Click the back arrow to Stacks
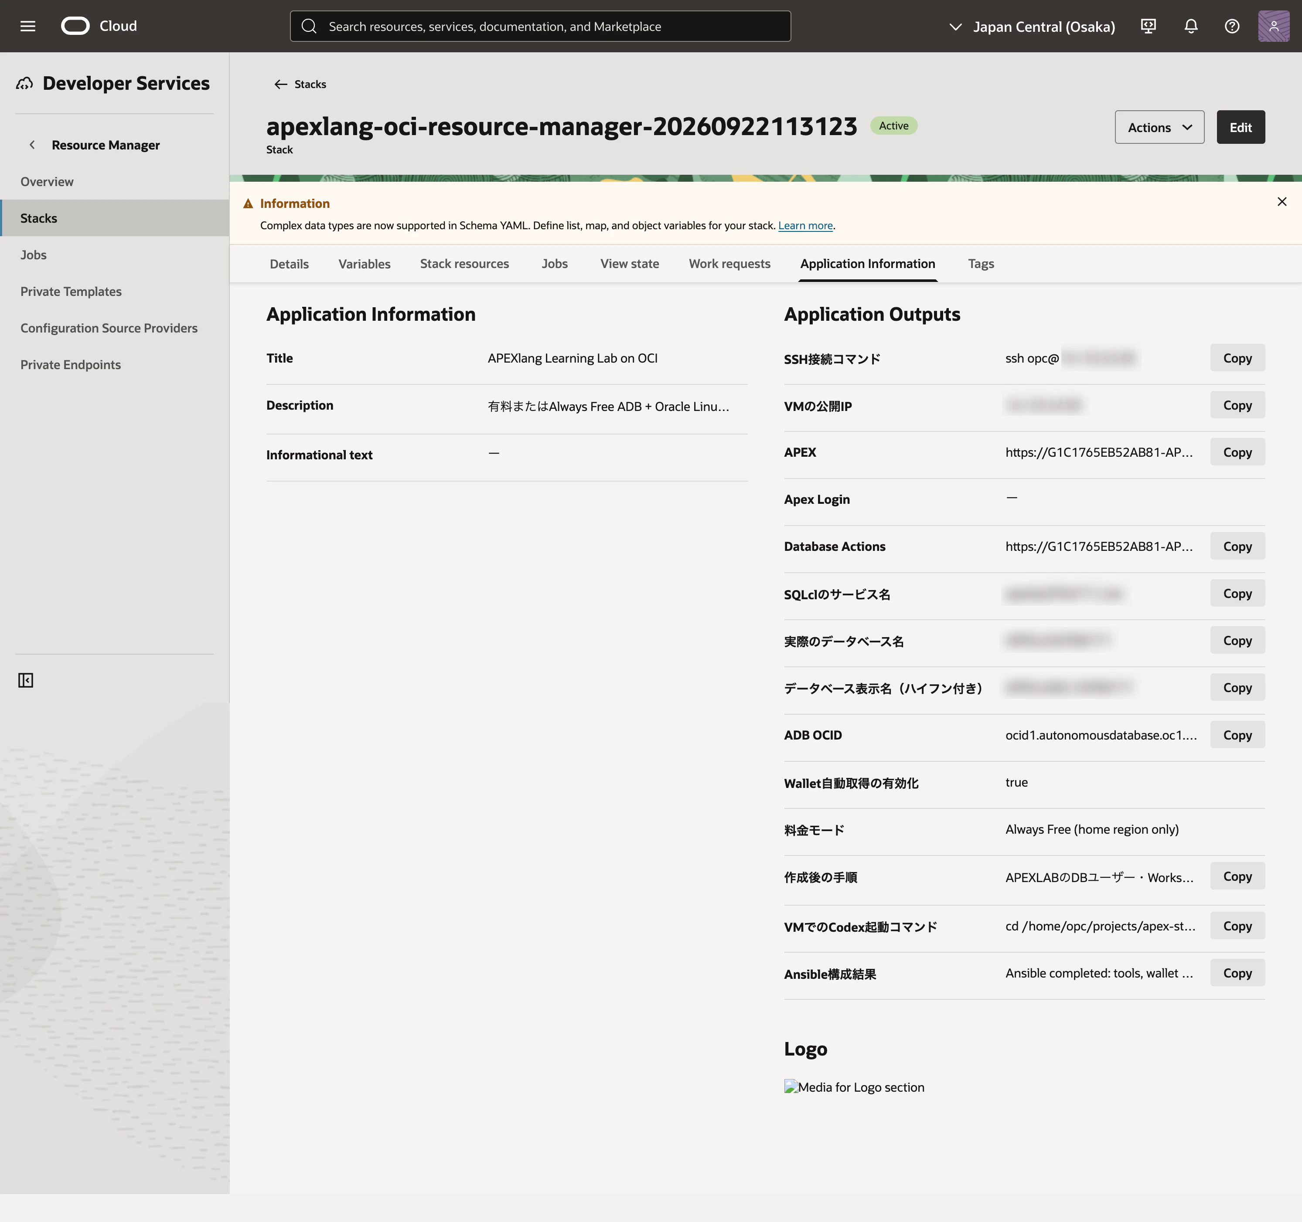 (281, 85)
